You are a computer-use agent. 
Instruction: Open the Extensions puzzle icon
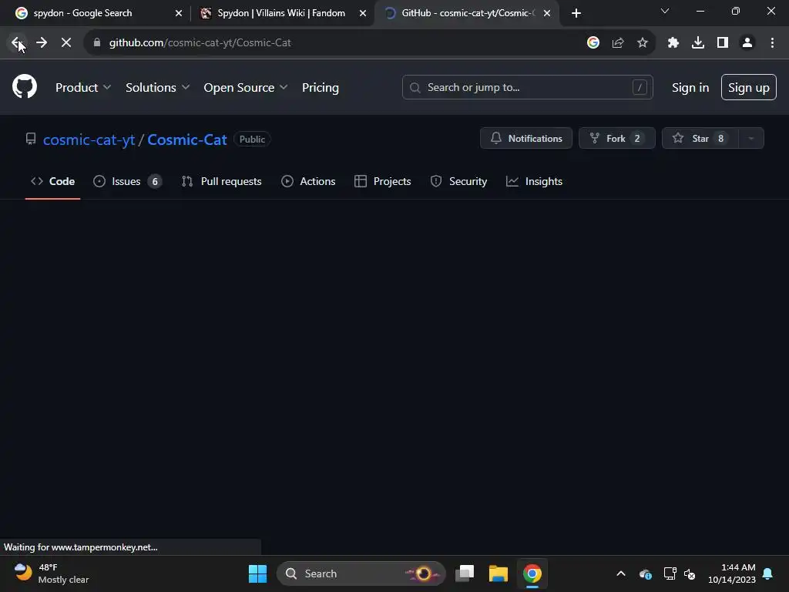pos(673,42)
